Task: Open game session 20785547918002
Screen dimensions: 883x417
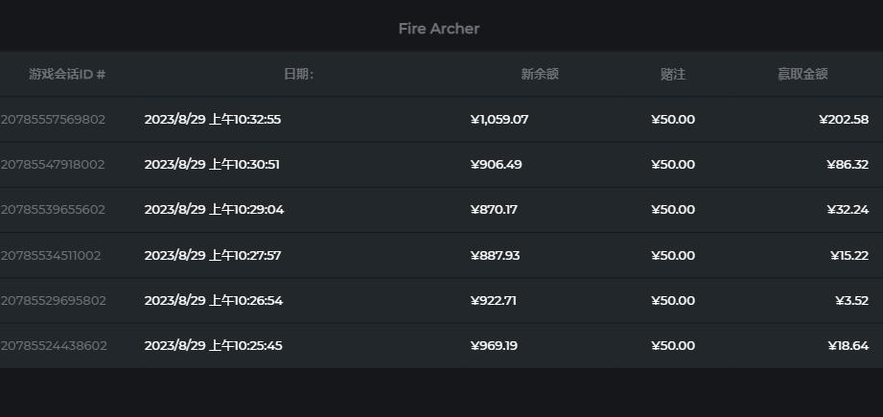Action: click(53, 165)
